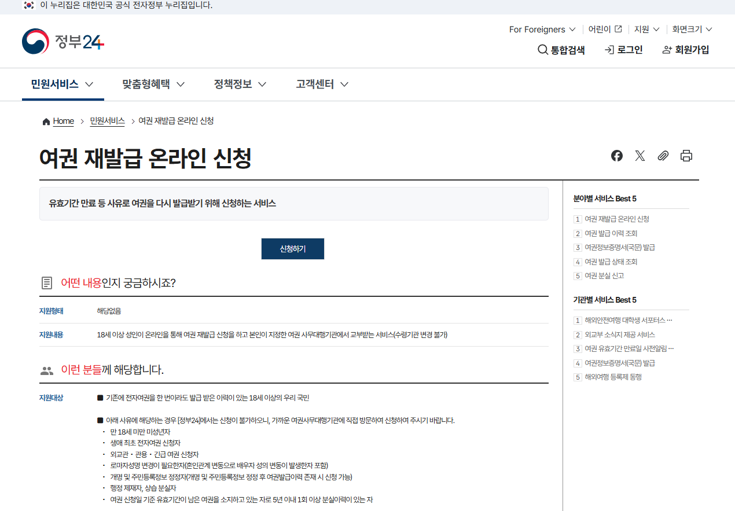Open the 여권 분실 신고 link
The width and height of the screenshot is (735, 511).
[604, 275]
